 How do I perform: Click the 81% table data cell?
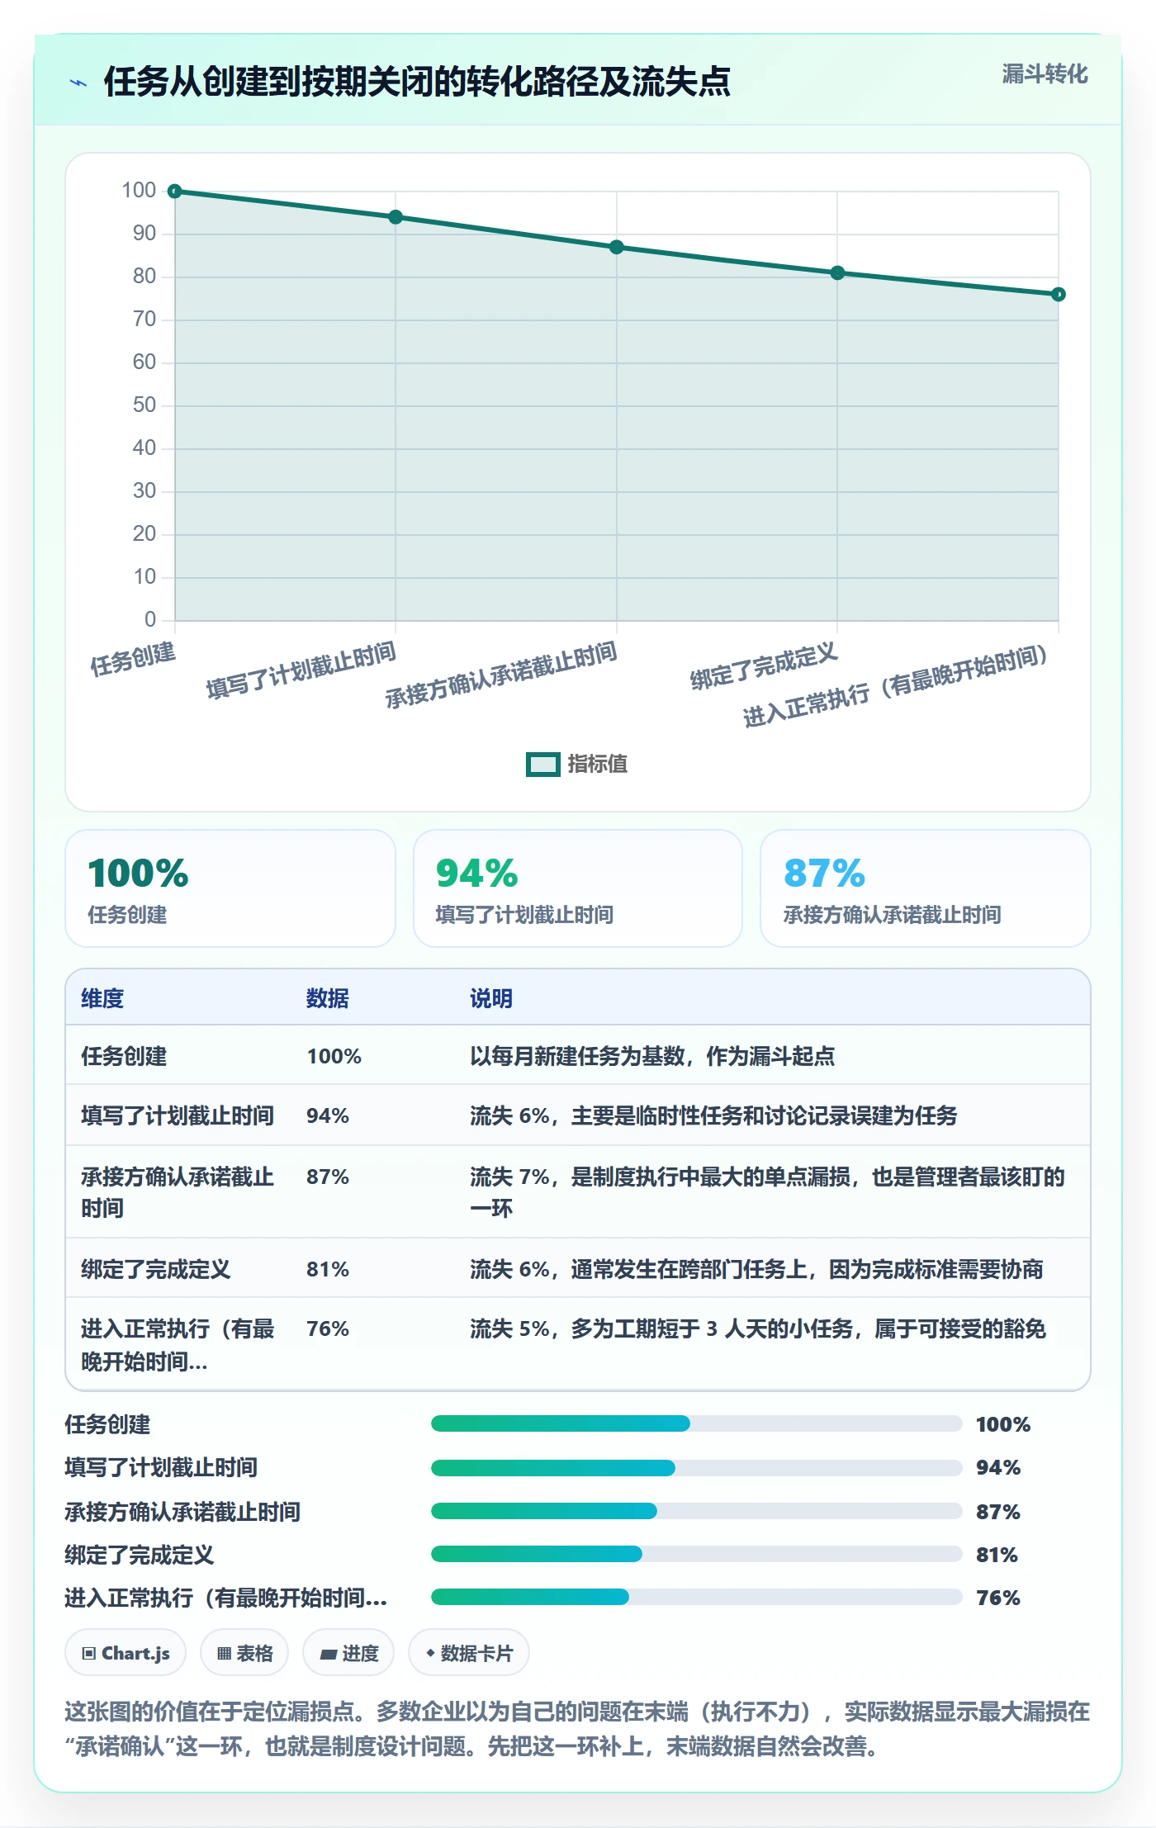click(328, 1269)
